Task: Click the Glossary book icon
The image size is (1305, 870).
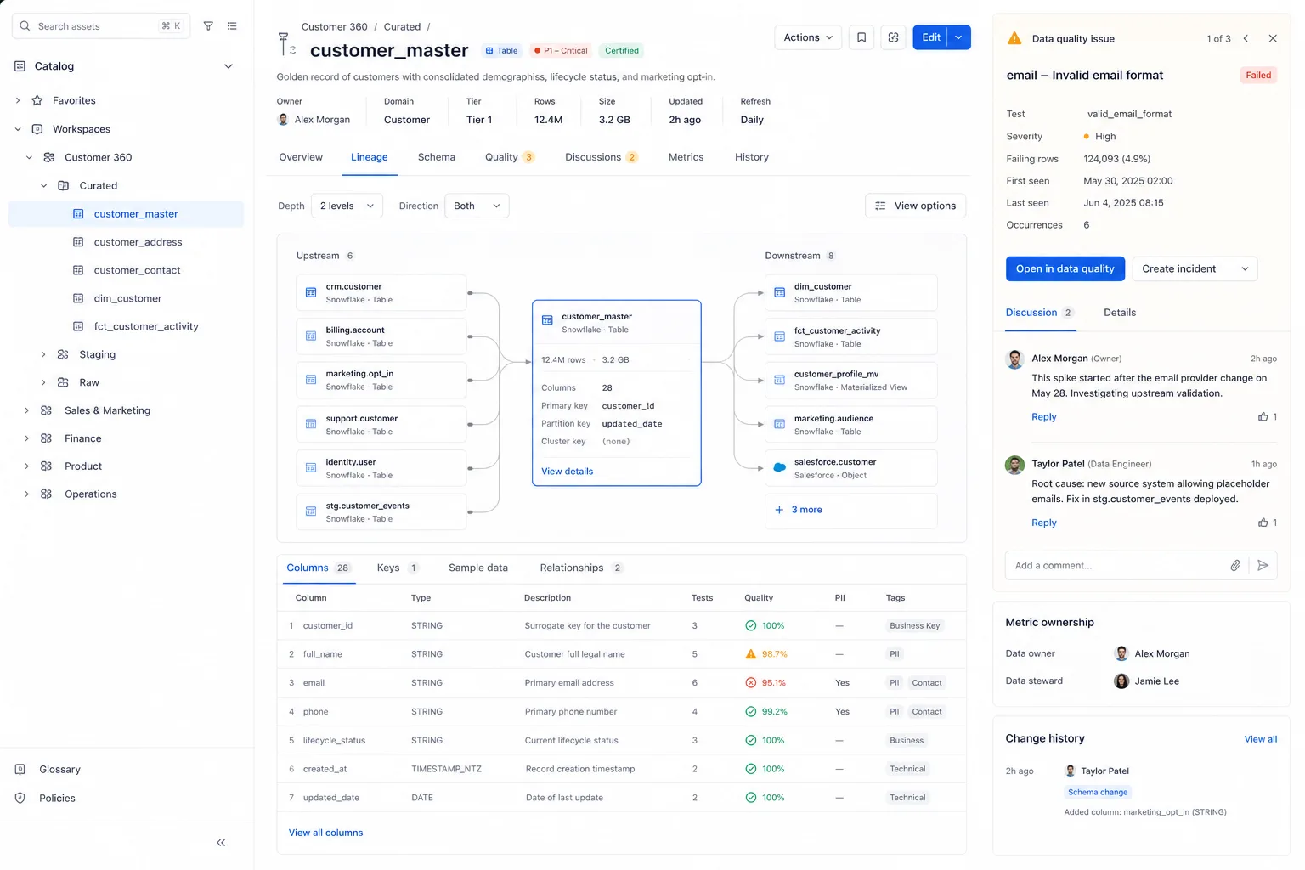Action: [x=20, y=770]
